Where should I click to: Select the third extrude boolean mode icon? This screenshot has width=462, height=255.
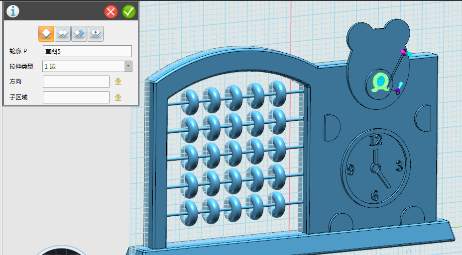click(x=79, y=33)
